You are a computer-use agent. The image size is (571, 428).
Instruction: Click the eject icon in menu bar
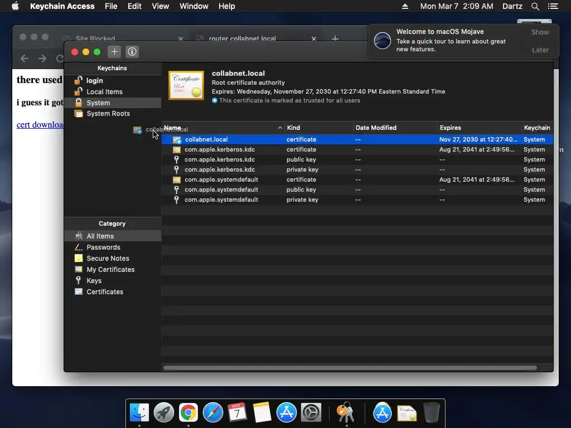[405, 6]
